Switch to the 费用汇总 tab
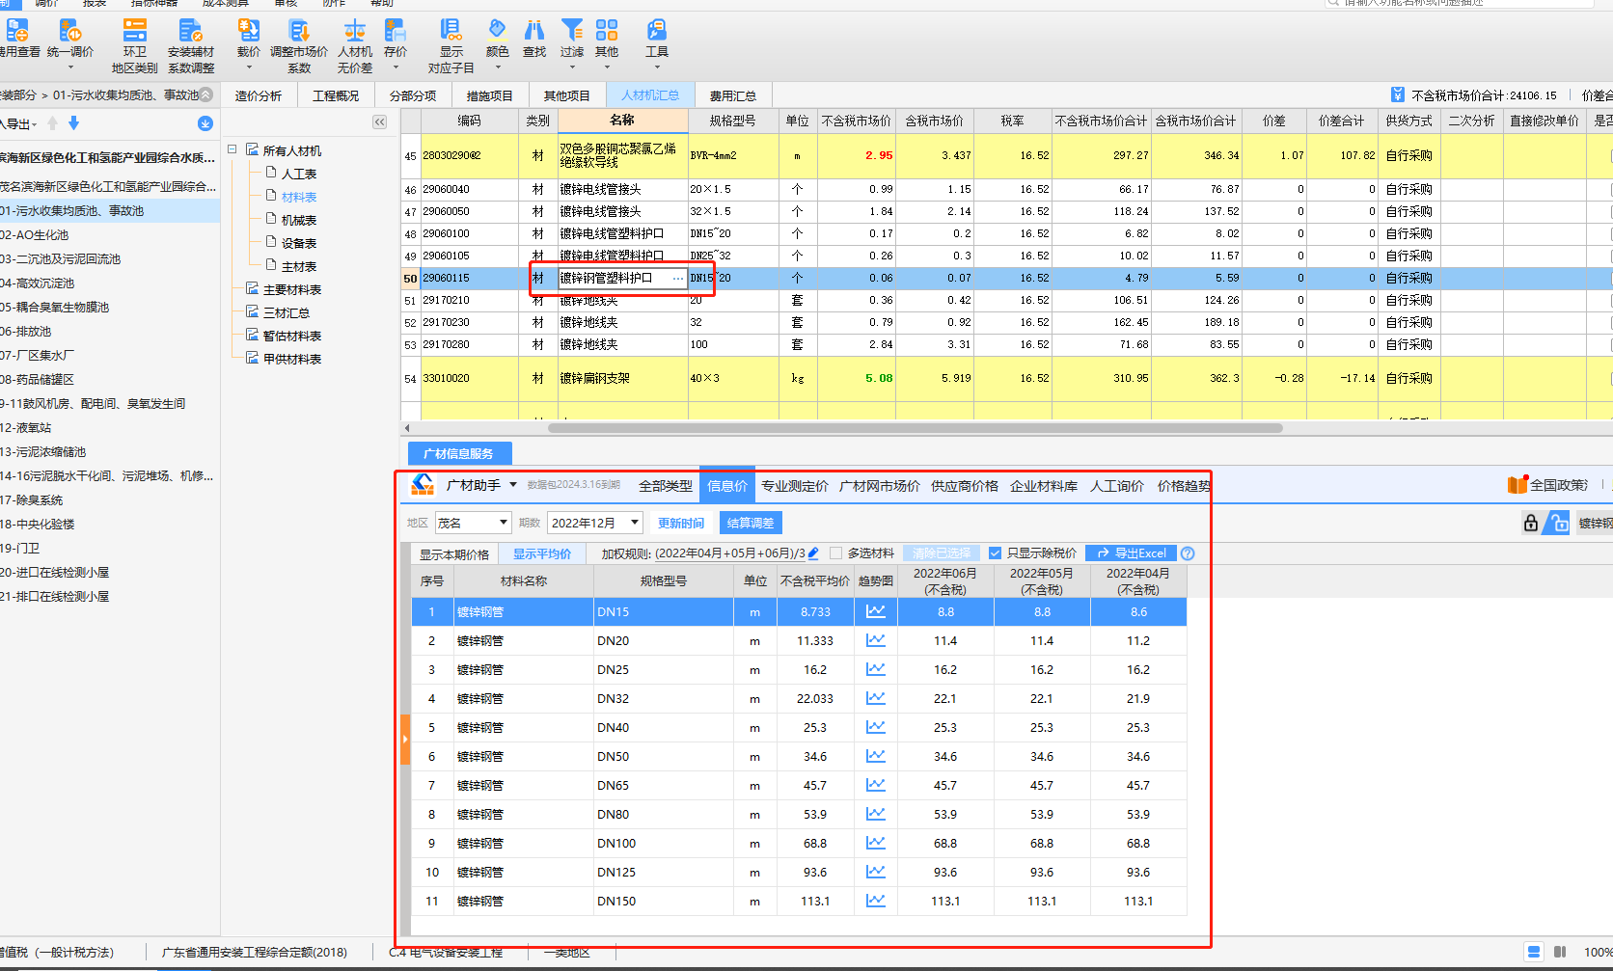1613x971 pixels. tap(733, 95)
